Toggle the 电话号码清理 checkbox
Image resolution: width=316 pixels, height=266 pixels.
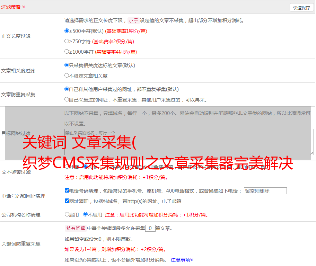point(67,190)
